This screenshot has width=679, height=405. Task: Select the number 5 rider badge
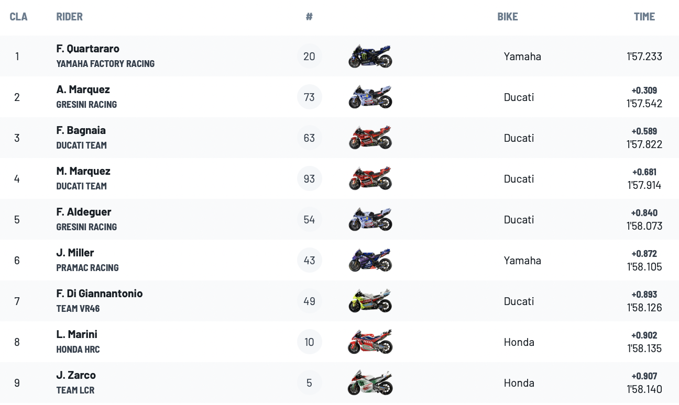click(309, 383)
